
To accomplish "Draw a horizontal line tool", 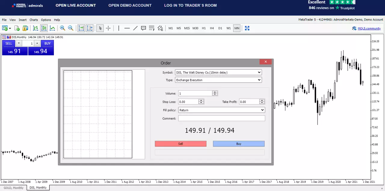I will 127,28.
